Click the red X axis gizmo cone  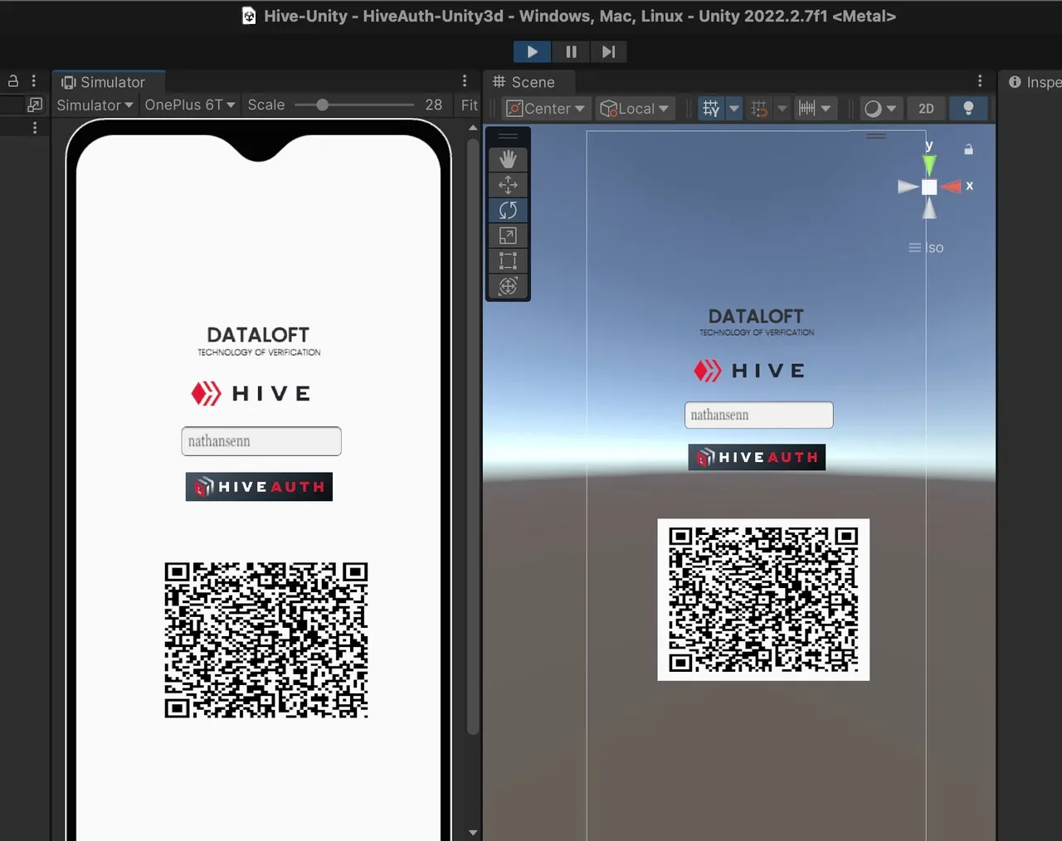(951, 187)
